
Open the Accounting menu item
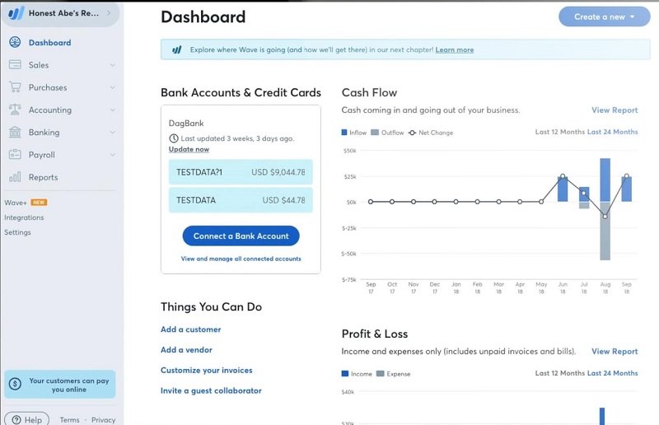[50, 110]
